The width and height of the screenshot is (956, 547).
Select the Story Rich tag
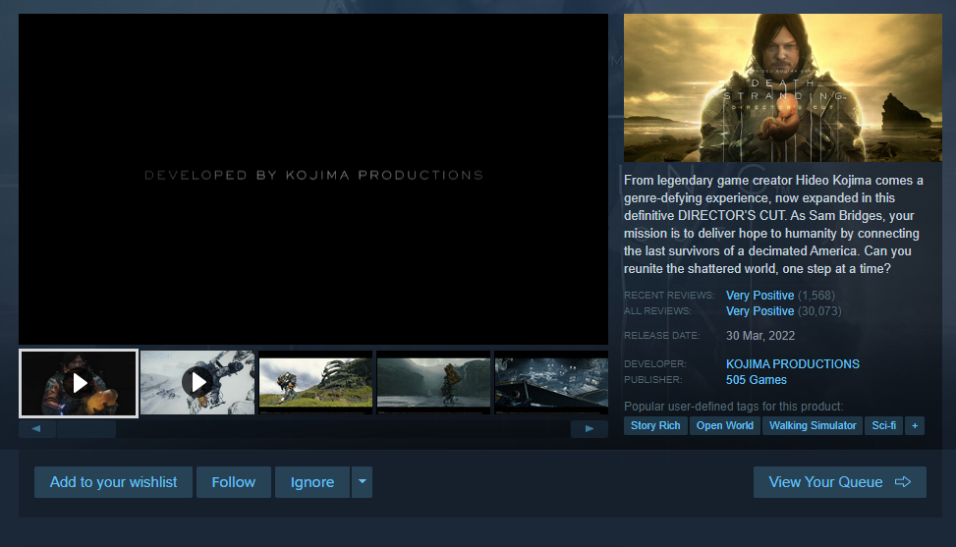[x=655, y=426]
